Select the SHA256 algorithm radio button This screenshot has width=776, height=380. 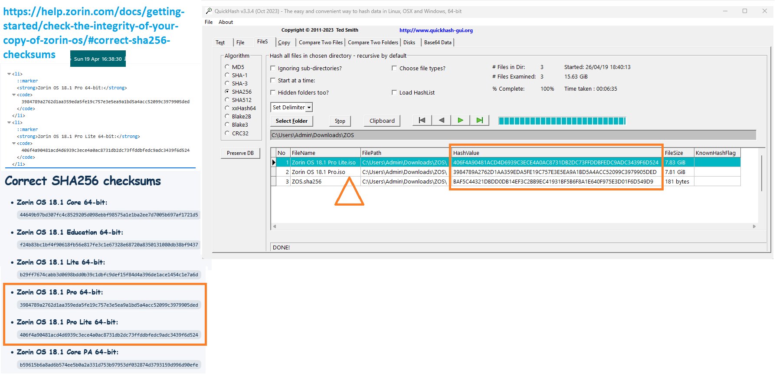(x=227, y=92)
